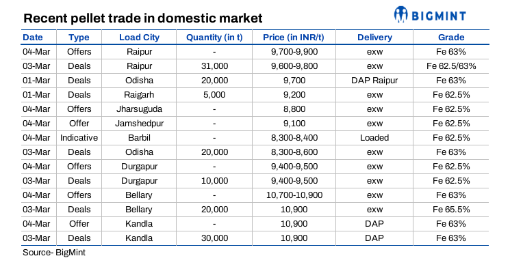Click the BigMint logo icon
This screenshot has width=510, height=269.
[x=400, y=14]
